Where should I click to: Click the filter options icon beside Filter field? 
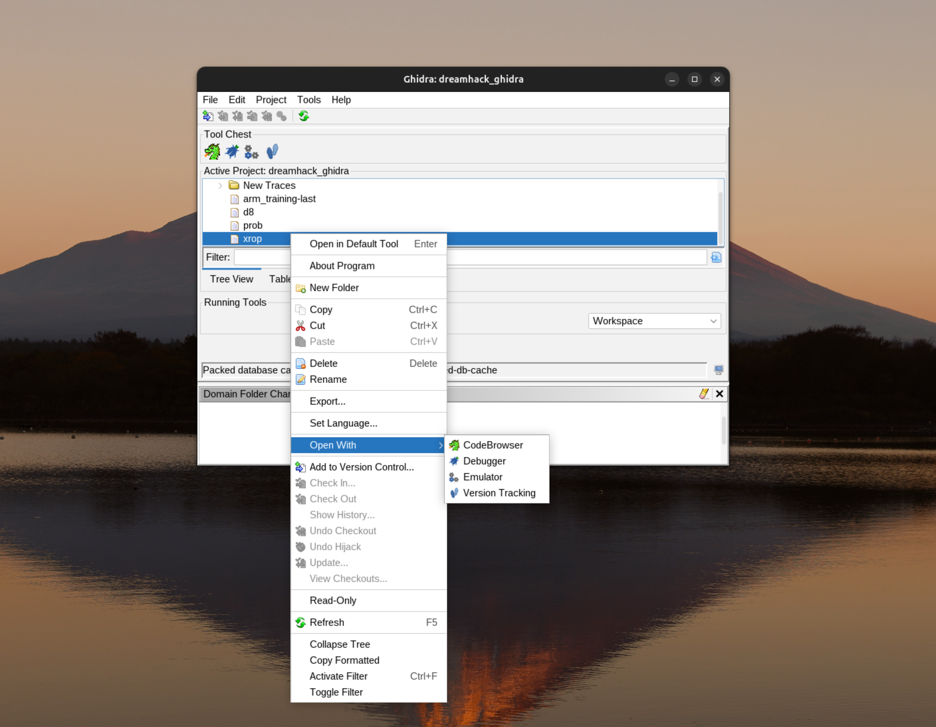(716, 257)
